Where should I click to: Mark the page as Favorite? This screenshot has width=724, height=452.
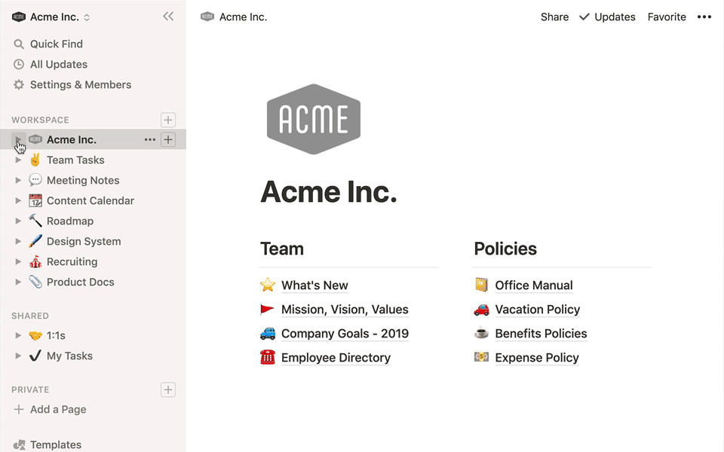click(x=667, y=17)
